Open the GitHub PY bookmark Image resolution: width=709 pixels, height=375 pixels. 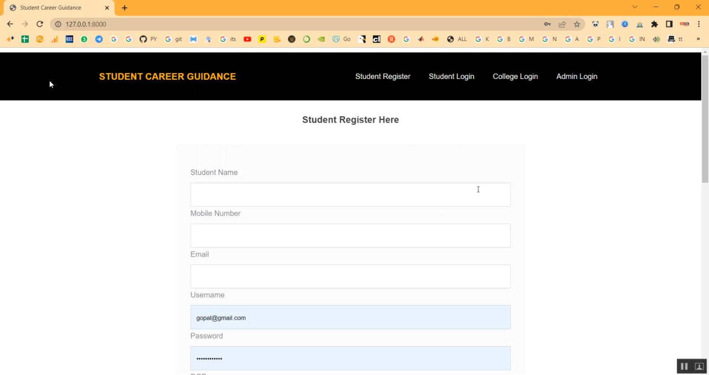(x=148, y=39)
